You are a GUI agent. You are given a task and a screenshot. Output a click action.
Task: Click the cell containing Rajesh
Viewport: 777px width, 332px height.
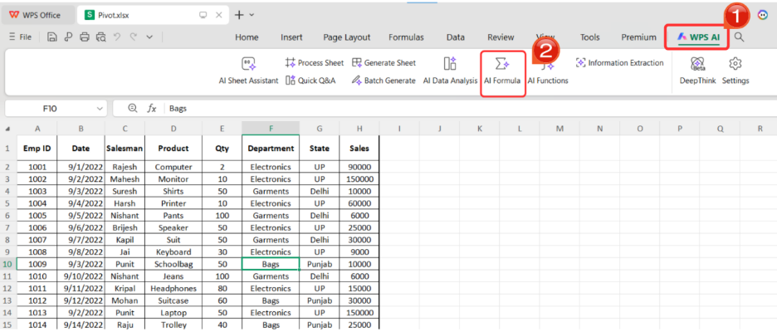(125, 167)
